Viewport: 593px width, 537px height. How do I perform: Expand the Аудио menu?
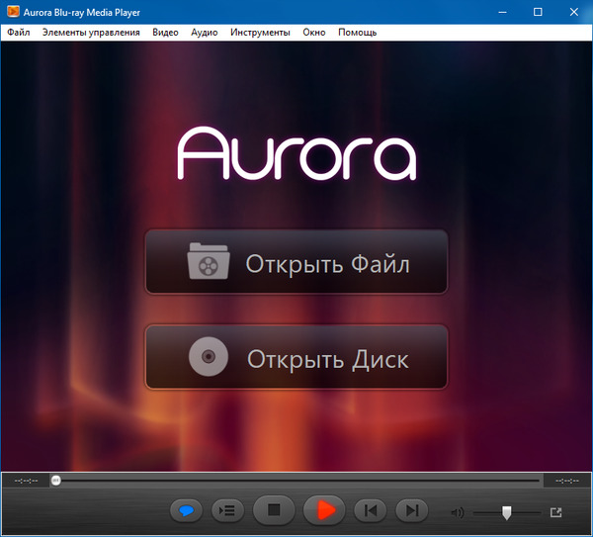[205, 32]
